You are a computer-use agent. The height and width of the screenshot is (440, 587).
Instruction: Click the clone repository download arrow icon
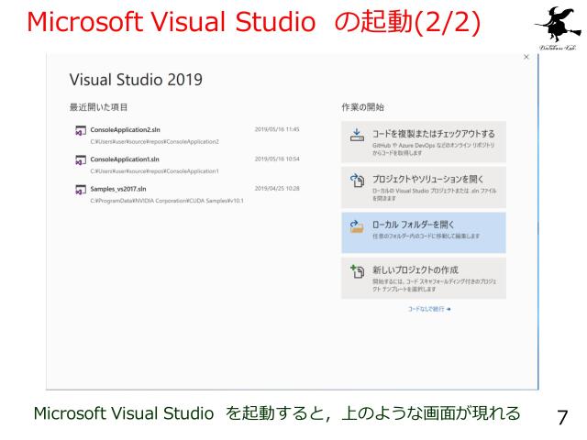[x=357, y=136]
